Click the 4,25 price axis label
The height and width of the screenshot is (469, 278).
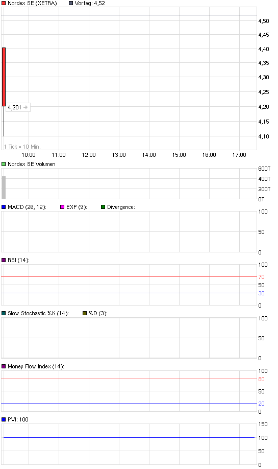(x=264, y=92)
